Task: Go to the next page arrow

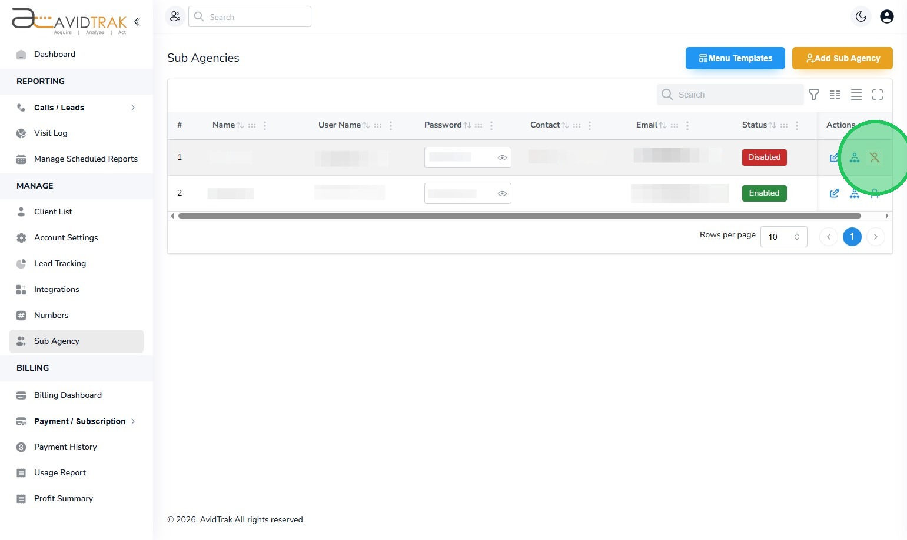Action: (x=876, y=237)
